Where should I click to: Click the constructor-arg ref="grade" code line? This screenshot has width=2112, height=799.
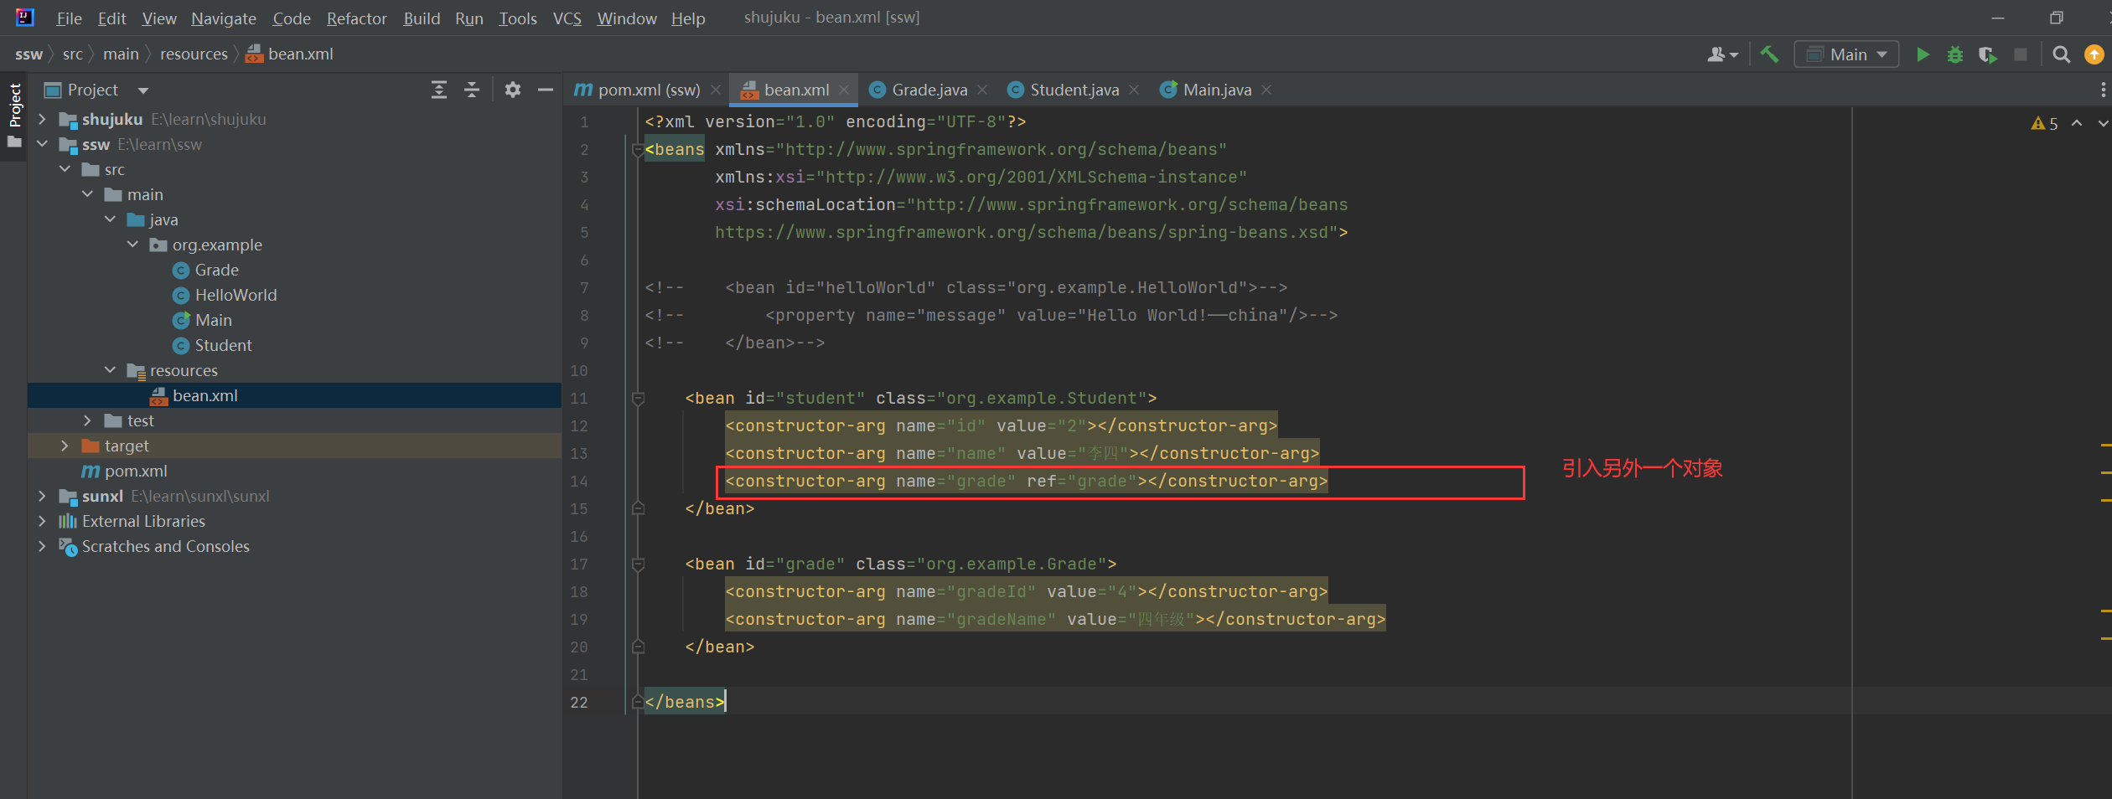click(1026, 482)
